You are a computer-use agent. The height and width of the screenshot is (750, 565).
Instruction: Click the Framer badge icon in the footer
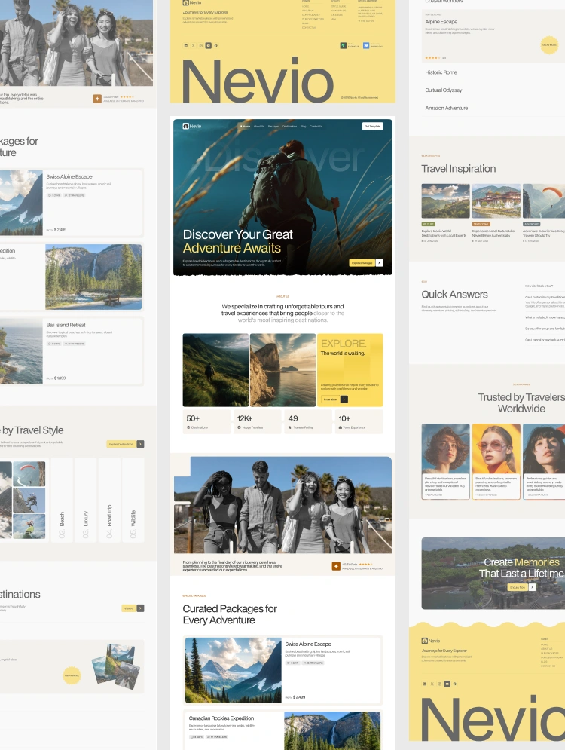pos(344,45)
